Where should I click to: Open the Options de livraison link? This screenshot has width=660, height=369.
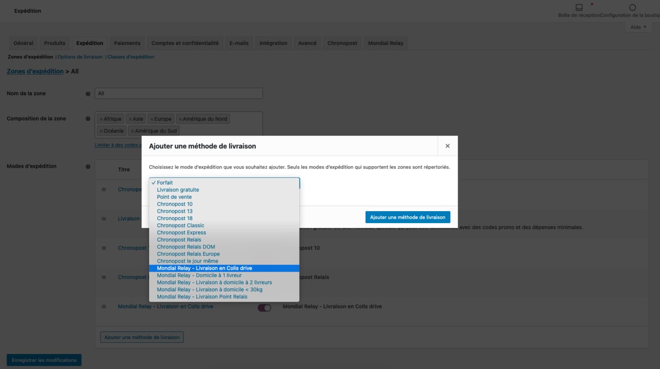coord(79,57)
